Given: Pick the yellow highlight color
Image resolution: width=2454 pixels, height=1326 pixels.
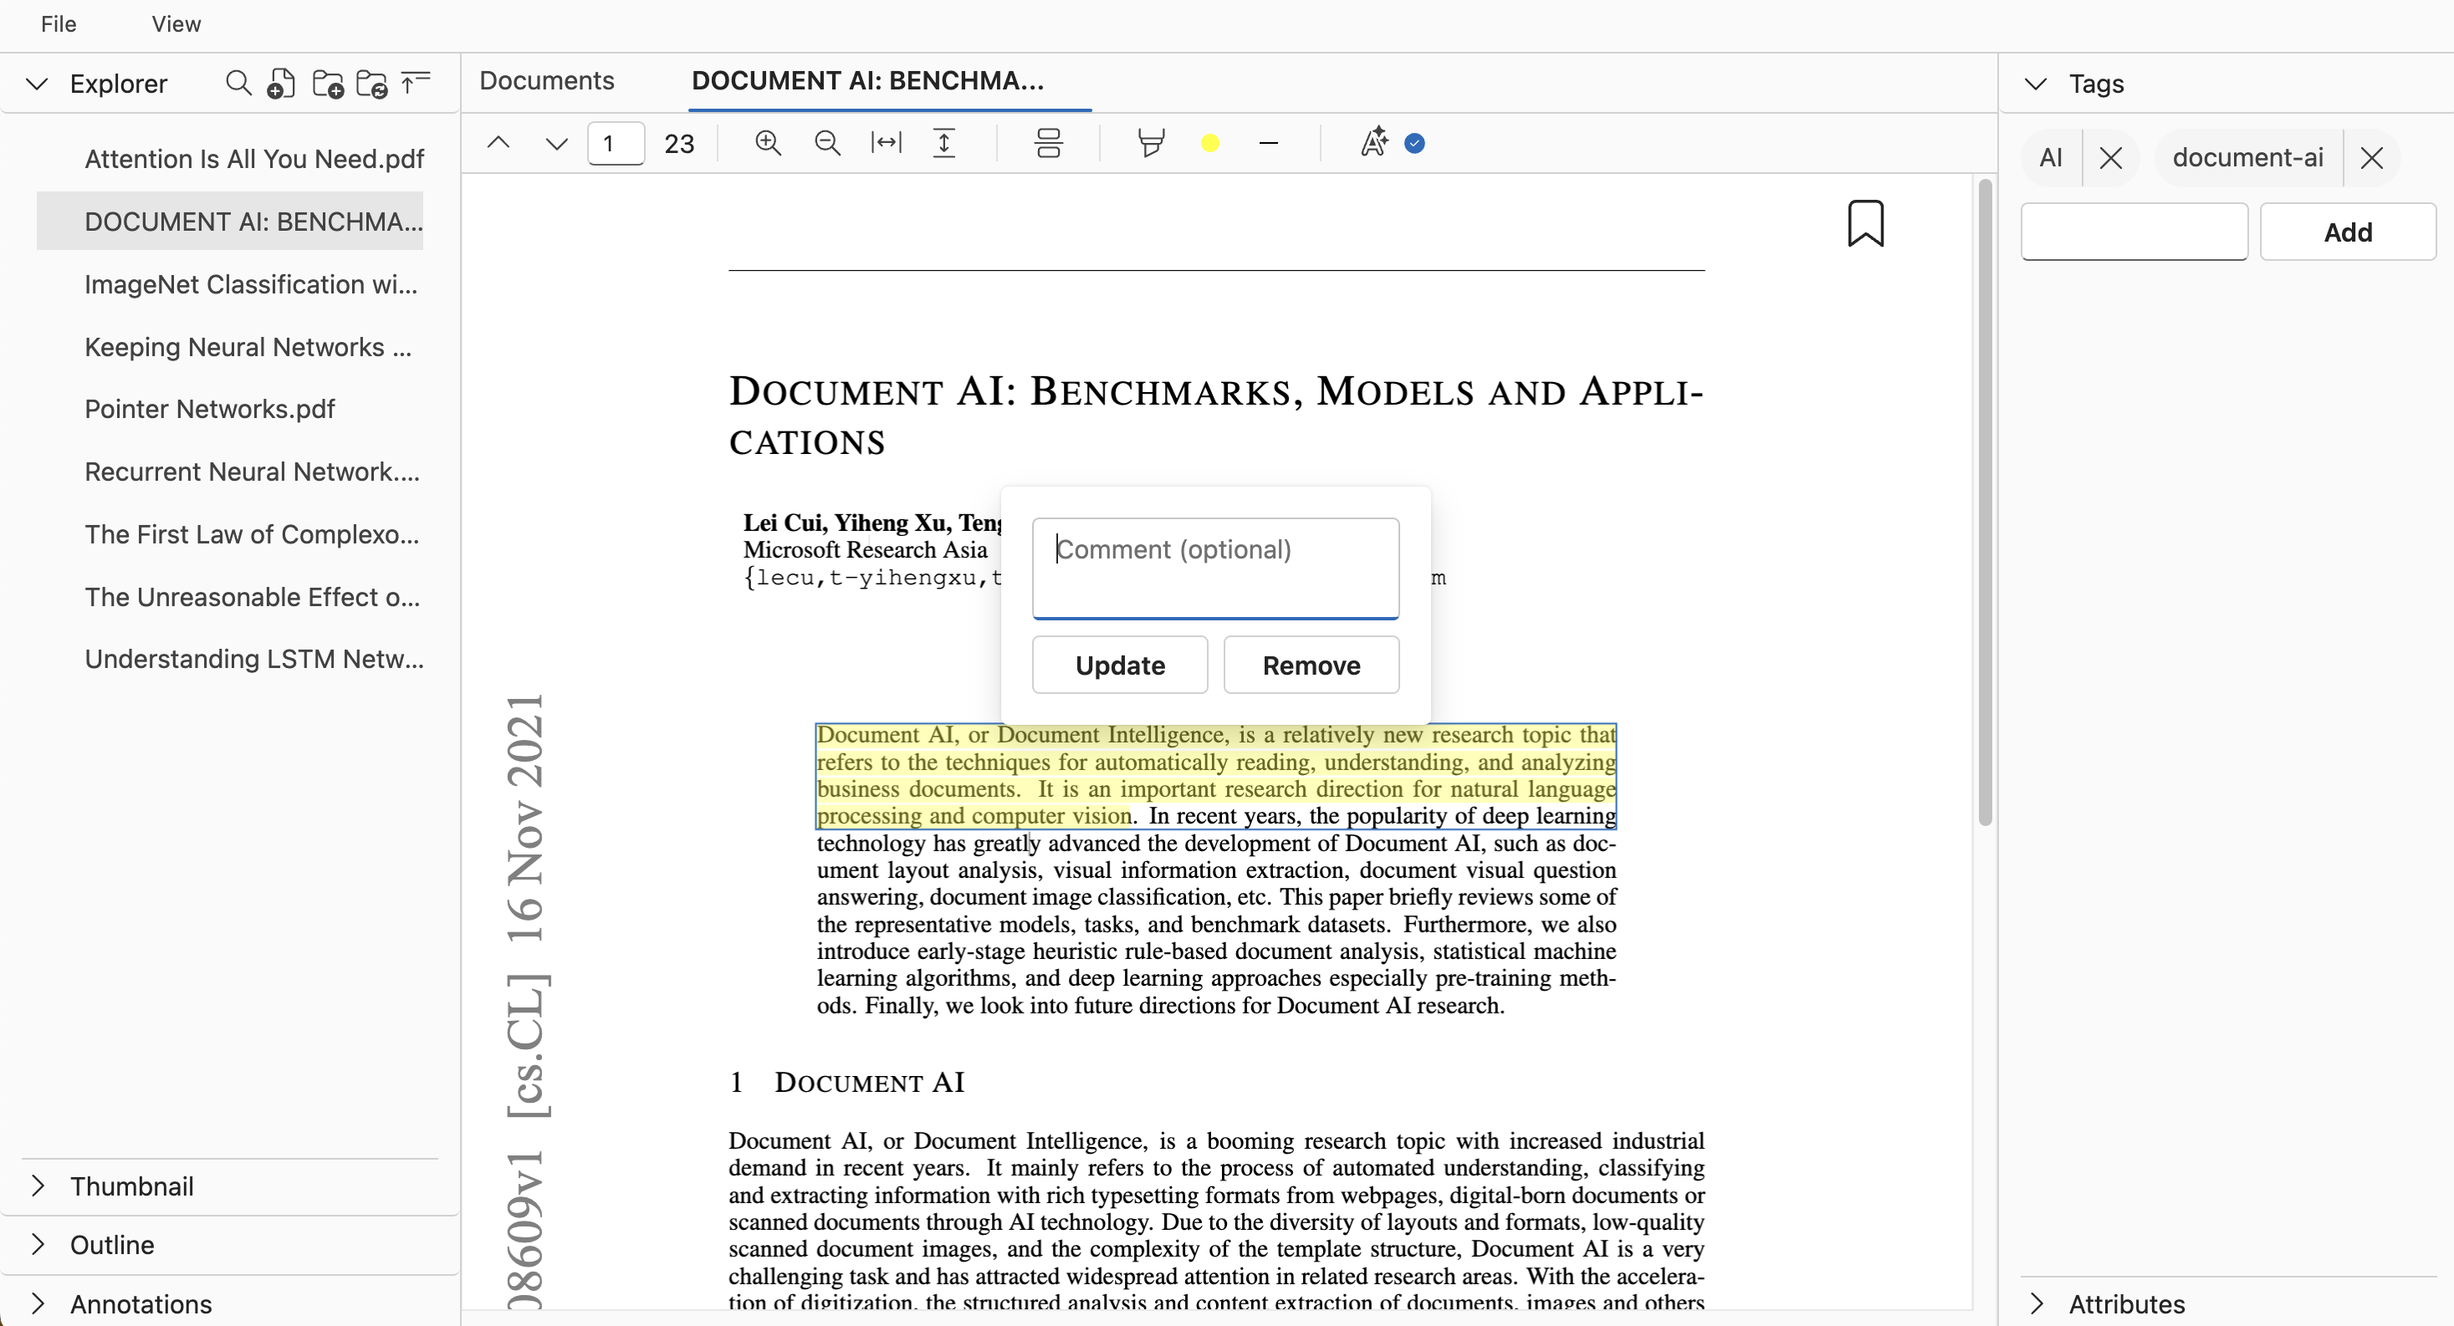Looking at the screenshot, I should click(x=1209, y=143).
